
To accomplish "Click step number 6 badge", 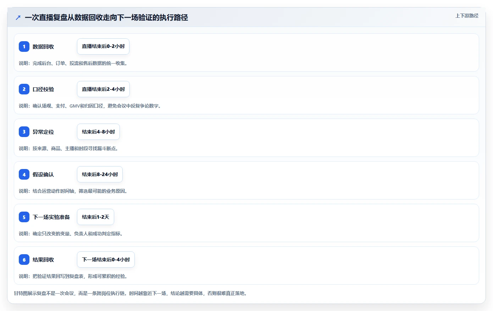I will [x=24, y=260].
